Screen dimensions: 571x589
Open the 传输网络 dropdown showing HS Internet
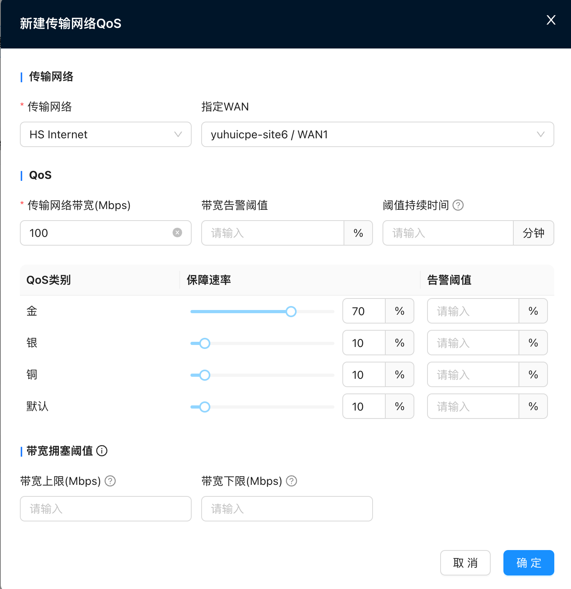pos(106,134)
